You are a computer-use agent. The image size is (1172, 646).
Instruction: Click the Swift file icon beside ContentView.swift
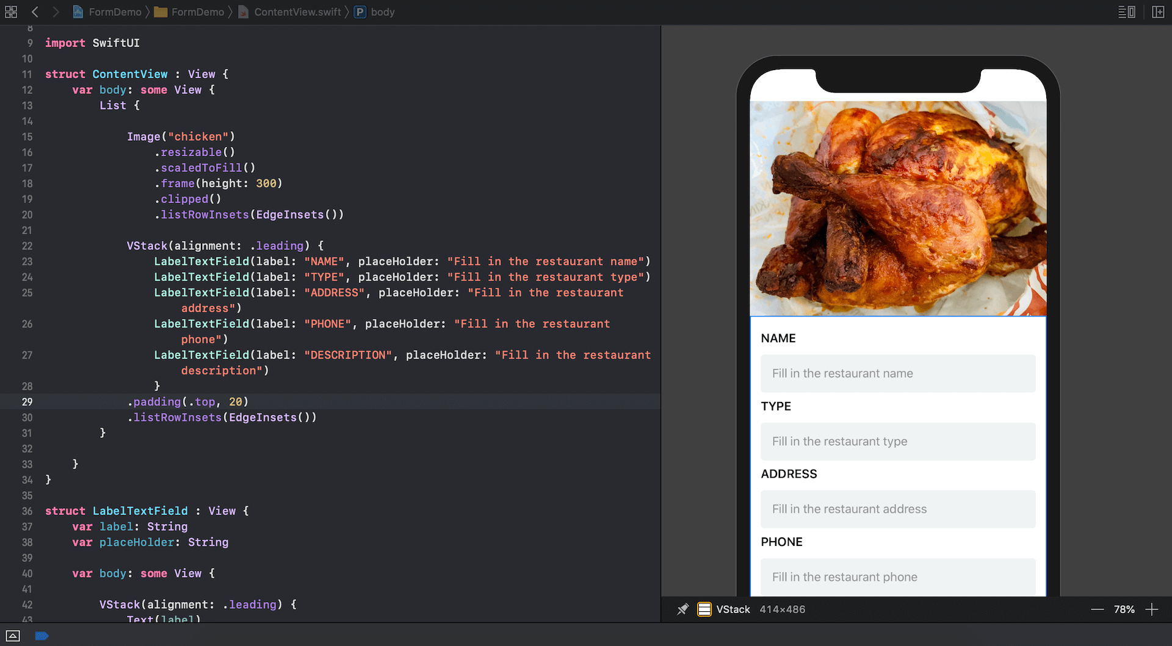(243, 12)
